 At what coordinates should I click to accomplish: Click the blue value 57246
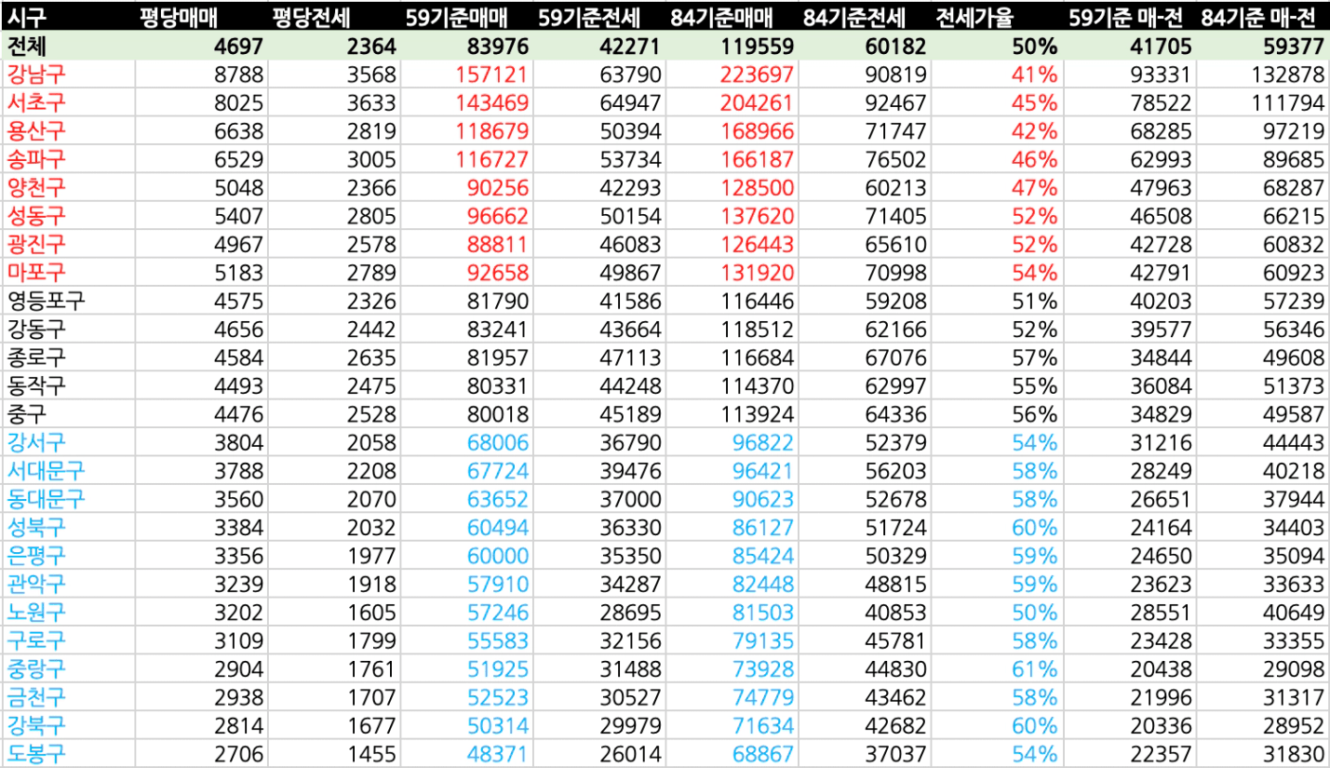tap(499, 613)
